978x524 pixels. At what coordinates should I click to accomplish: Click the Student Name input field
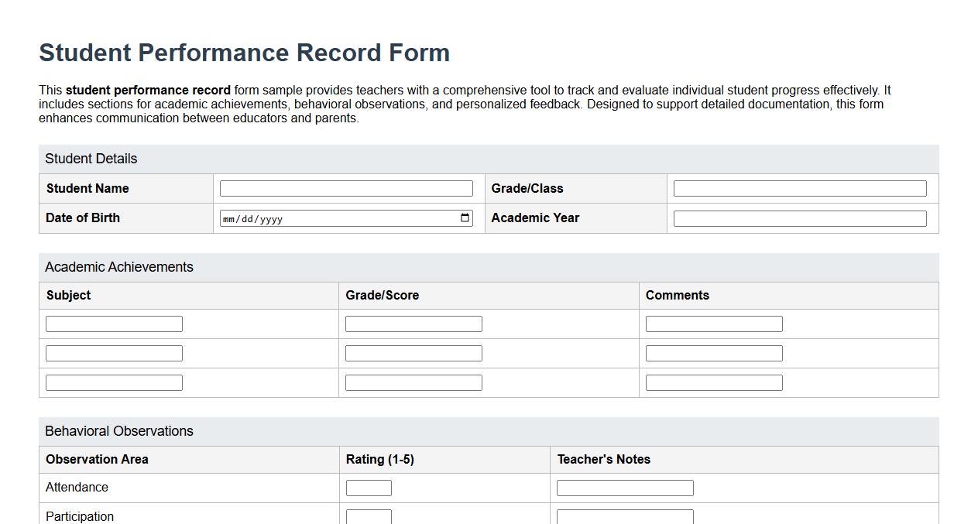coord(346,188)
